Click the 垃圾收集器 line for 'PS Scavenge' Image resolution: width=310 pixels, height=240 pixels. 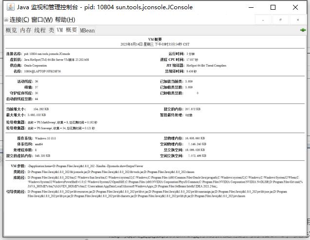pos(61,128)
